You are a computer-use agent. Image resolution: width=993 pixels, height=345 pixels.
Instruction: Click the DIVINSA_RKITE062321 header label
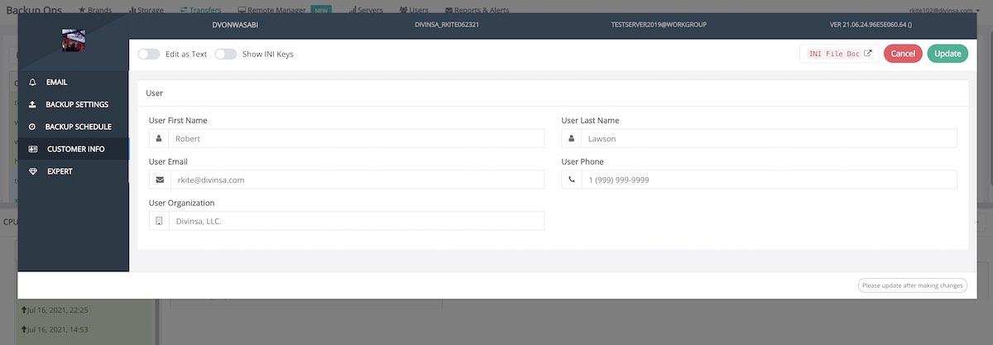click(x=447, y=25)
